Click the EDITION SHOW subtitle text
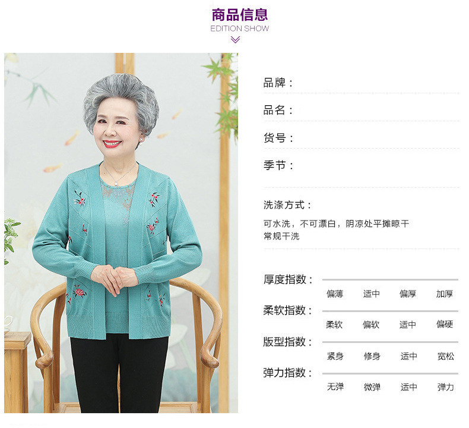This screenshot has width=469, height=428. coord(240,29)
